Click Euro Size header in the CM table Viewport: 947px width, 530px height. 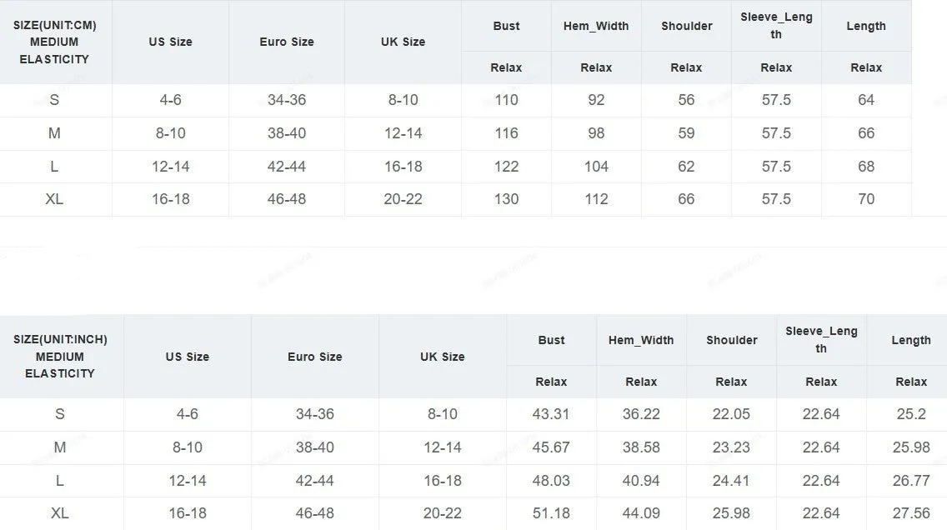click(287, 42)
